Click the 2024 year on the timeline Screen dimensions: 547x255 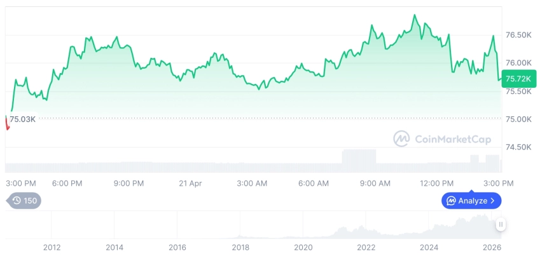[x=429, y=247]
